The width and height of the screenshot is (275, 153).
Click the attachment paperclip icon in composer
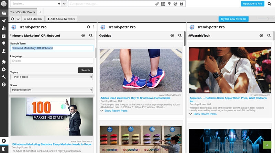[x=157, y=4]
